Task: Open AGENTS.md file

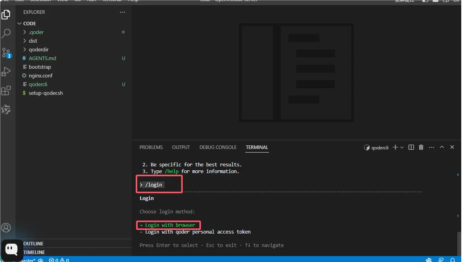Action: [74, 58]
